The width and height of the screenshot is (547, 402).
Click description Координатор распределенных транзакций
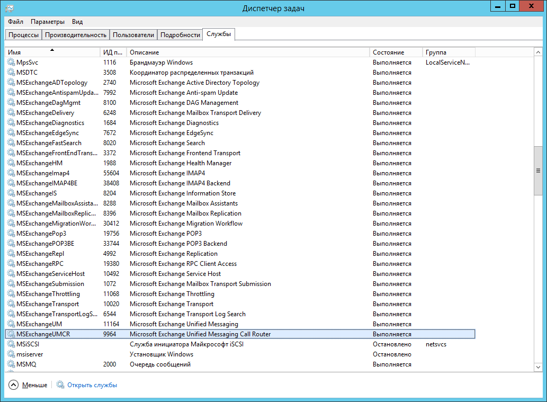(192, 73)
